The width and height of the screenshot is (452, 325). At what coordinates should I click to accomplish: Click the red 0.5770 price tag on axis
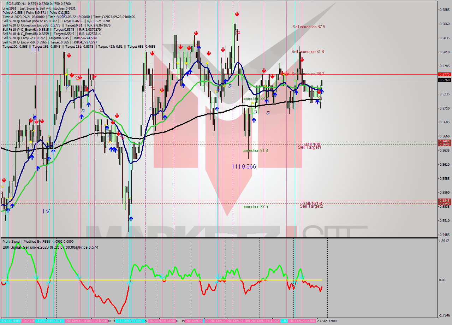click(x=444, y=75)
